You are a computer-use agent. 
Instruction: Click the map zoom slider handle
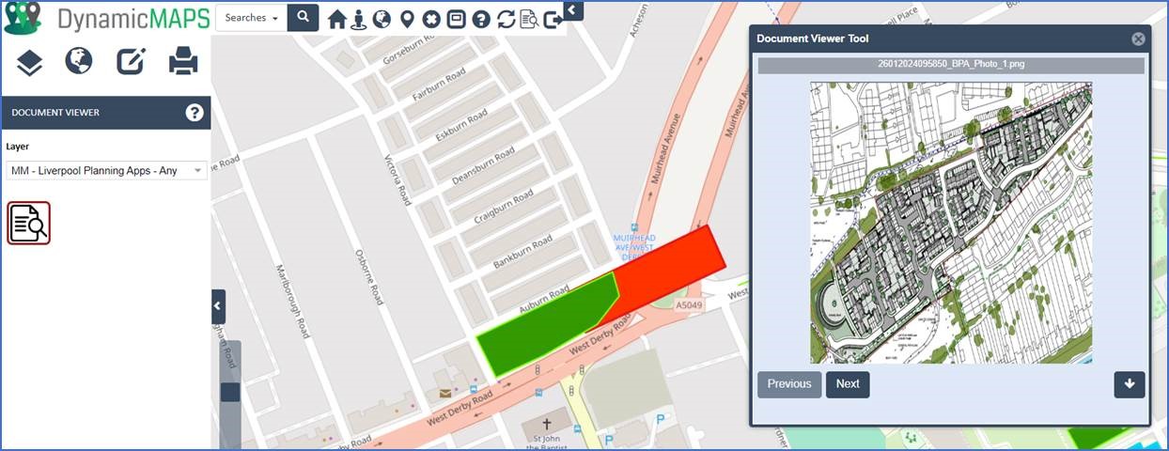click(x=230, y=392)
